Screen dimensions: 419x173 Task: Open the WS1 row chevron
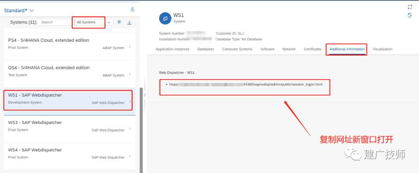tap(130, 102)
